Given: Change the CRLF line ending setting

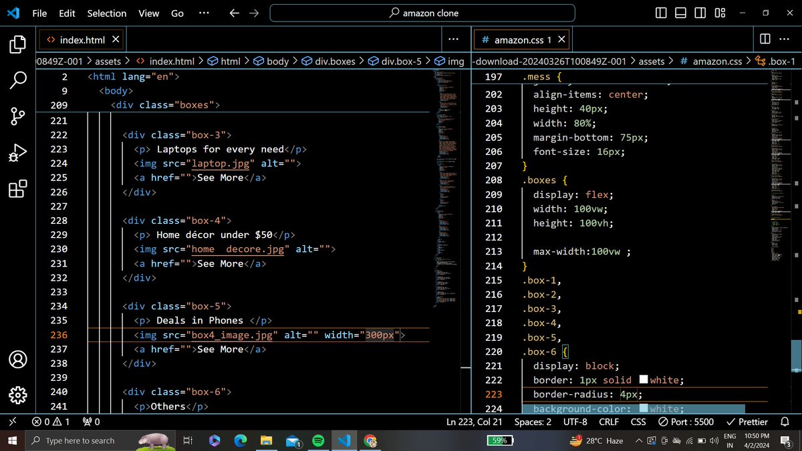Looking at the screenshot, I should (609, 422).
